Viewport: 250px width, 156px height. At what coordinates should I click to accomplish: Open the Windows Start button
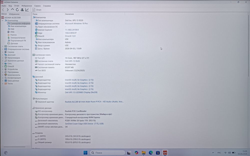click(x=85, y=153)
